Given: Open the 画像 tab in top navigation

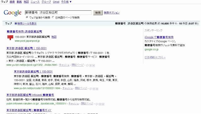Looking at the screenshot, I should (x=12, y=2).
